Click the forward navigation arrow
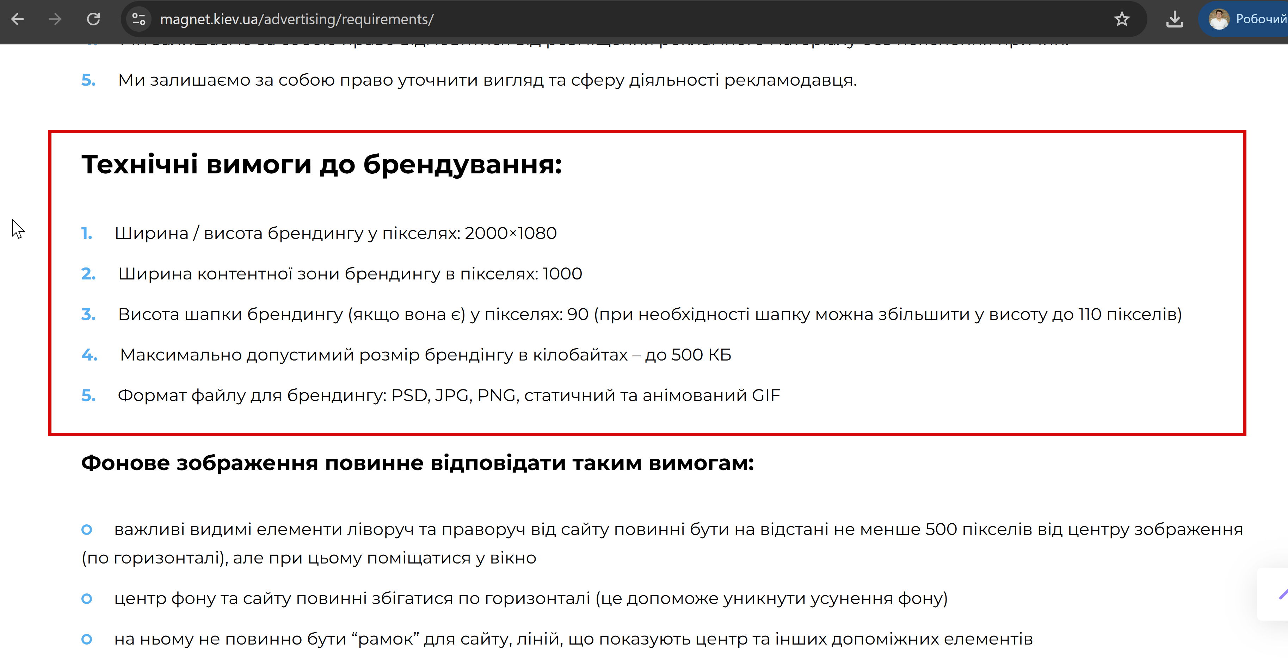This screenshot has height=659, width=1288. (55, 19)
